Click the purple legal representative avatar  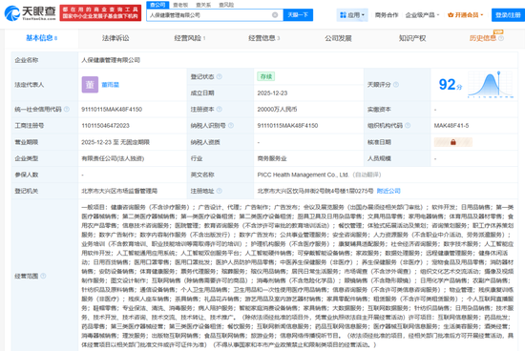tap(90, 85)
